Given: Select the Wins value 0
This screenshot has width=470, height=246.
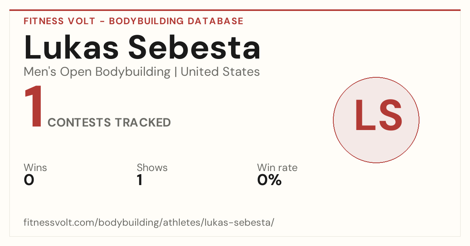Looking at the screenshot, I should pyautogui.click(x=29, y=180).
